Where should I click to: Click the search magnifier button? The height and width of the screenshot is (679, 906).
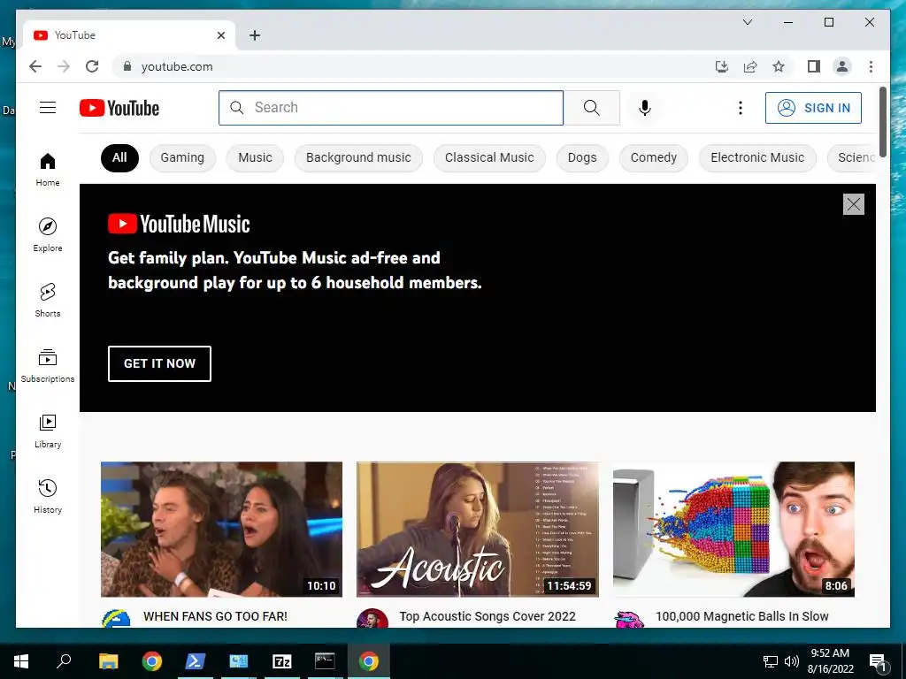(591, 107)
